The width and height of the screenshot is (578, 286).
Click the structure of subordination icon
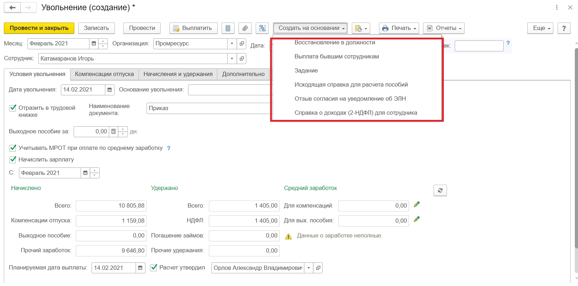click(x=262, y=28)
